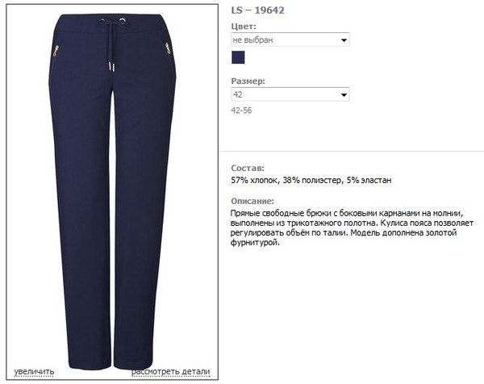Image resolution: width=484 pixels, height=384 pixels.
Task: Click the arrow on the Цвет combo box
Action: coord(344,40)
